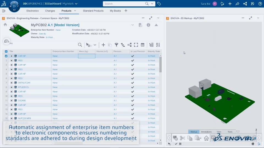Open the 3DEXPERIENCE compass
The image size is (264, 148).
[14, 6]
